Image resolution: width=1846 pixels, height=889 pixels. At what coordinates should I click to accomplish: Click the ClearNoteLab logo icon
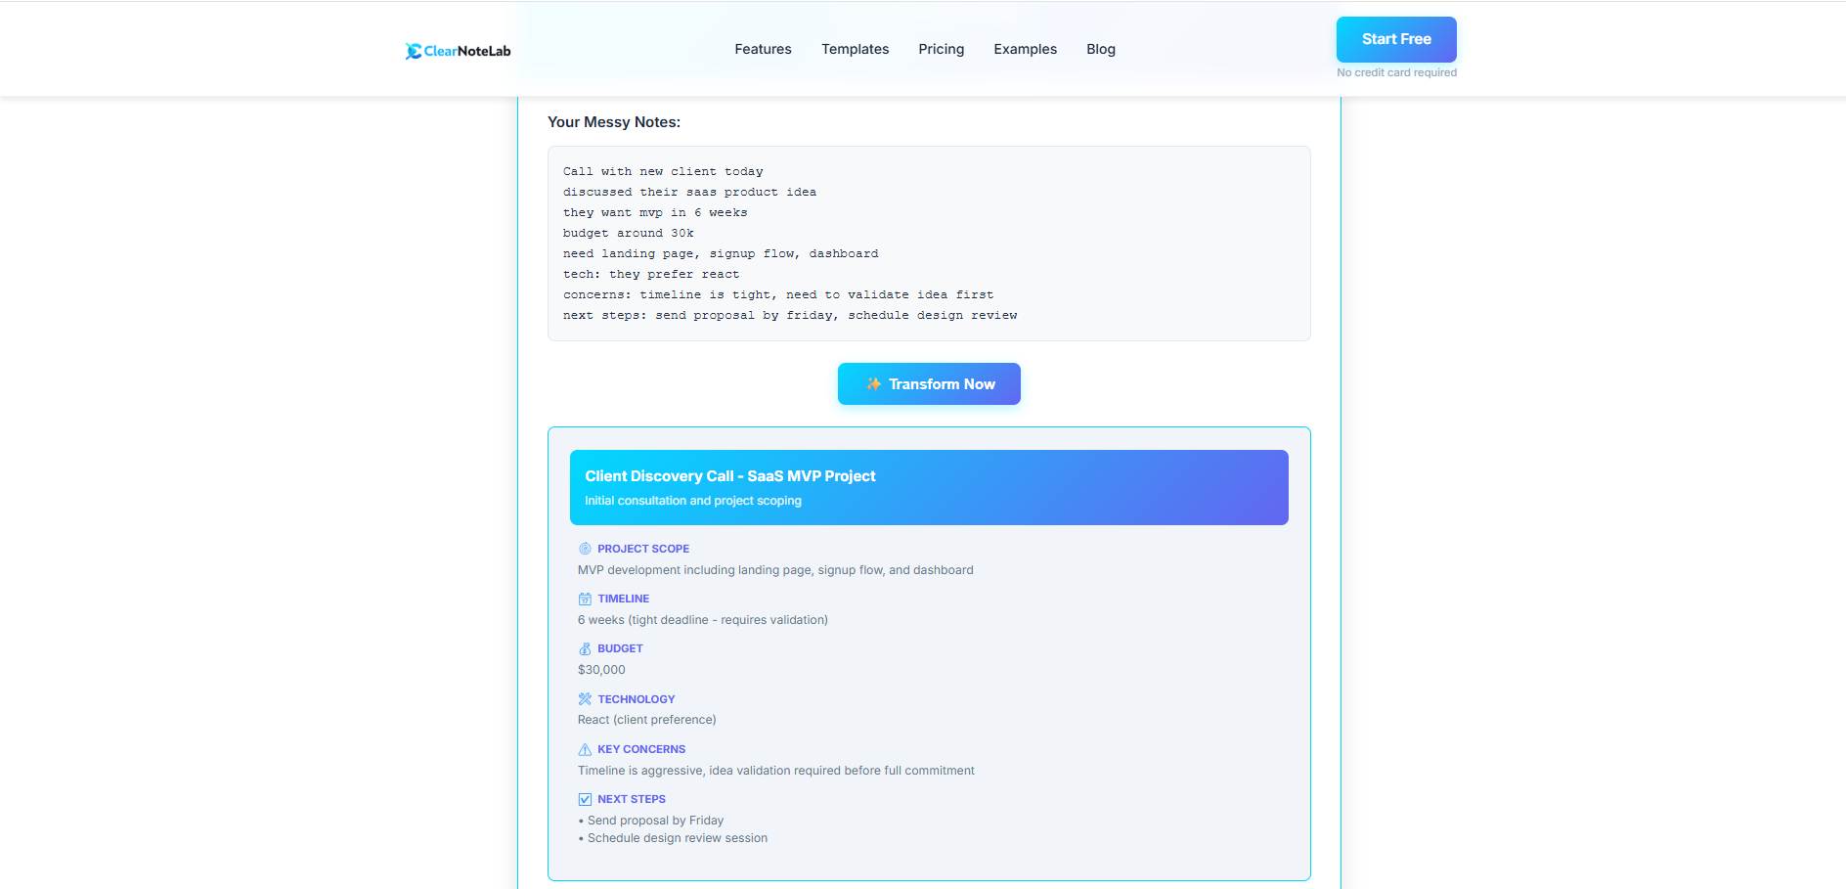(x=414, y=51)
